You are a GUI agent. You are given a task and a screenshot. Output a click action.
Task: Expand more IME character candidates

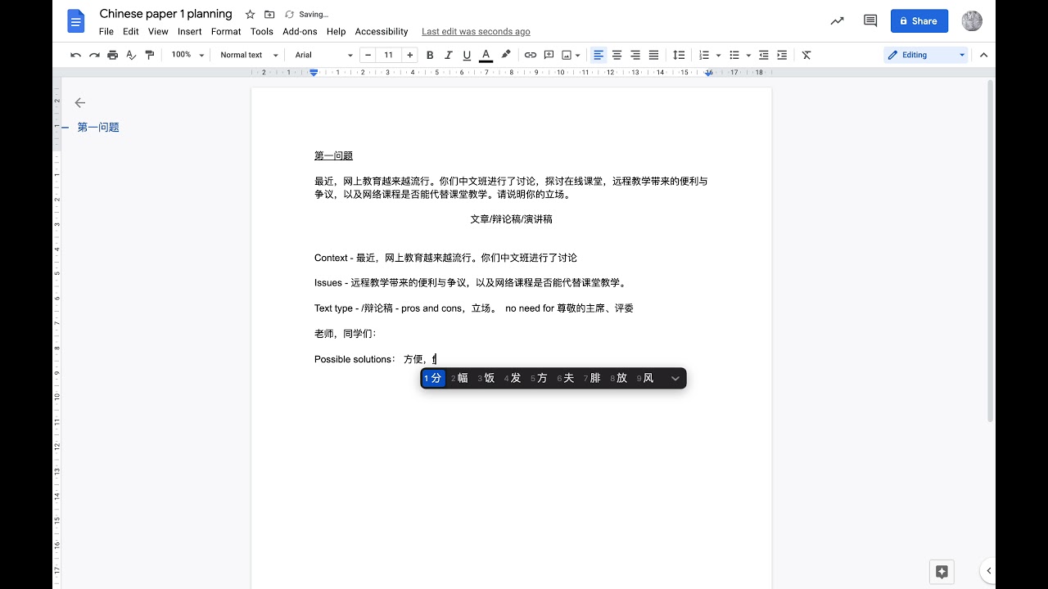(675, 379)
